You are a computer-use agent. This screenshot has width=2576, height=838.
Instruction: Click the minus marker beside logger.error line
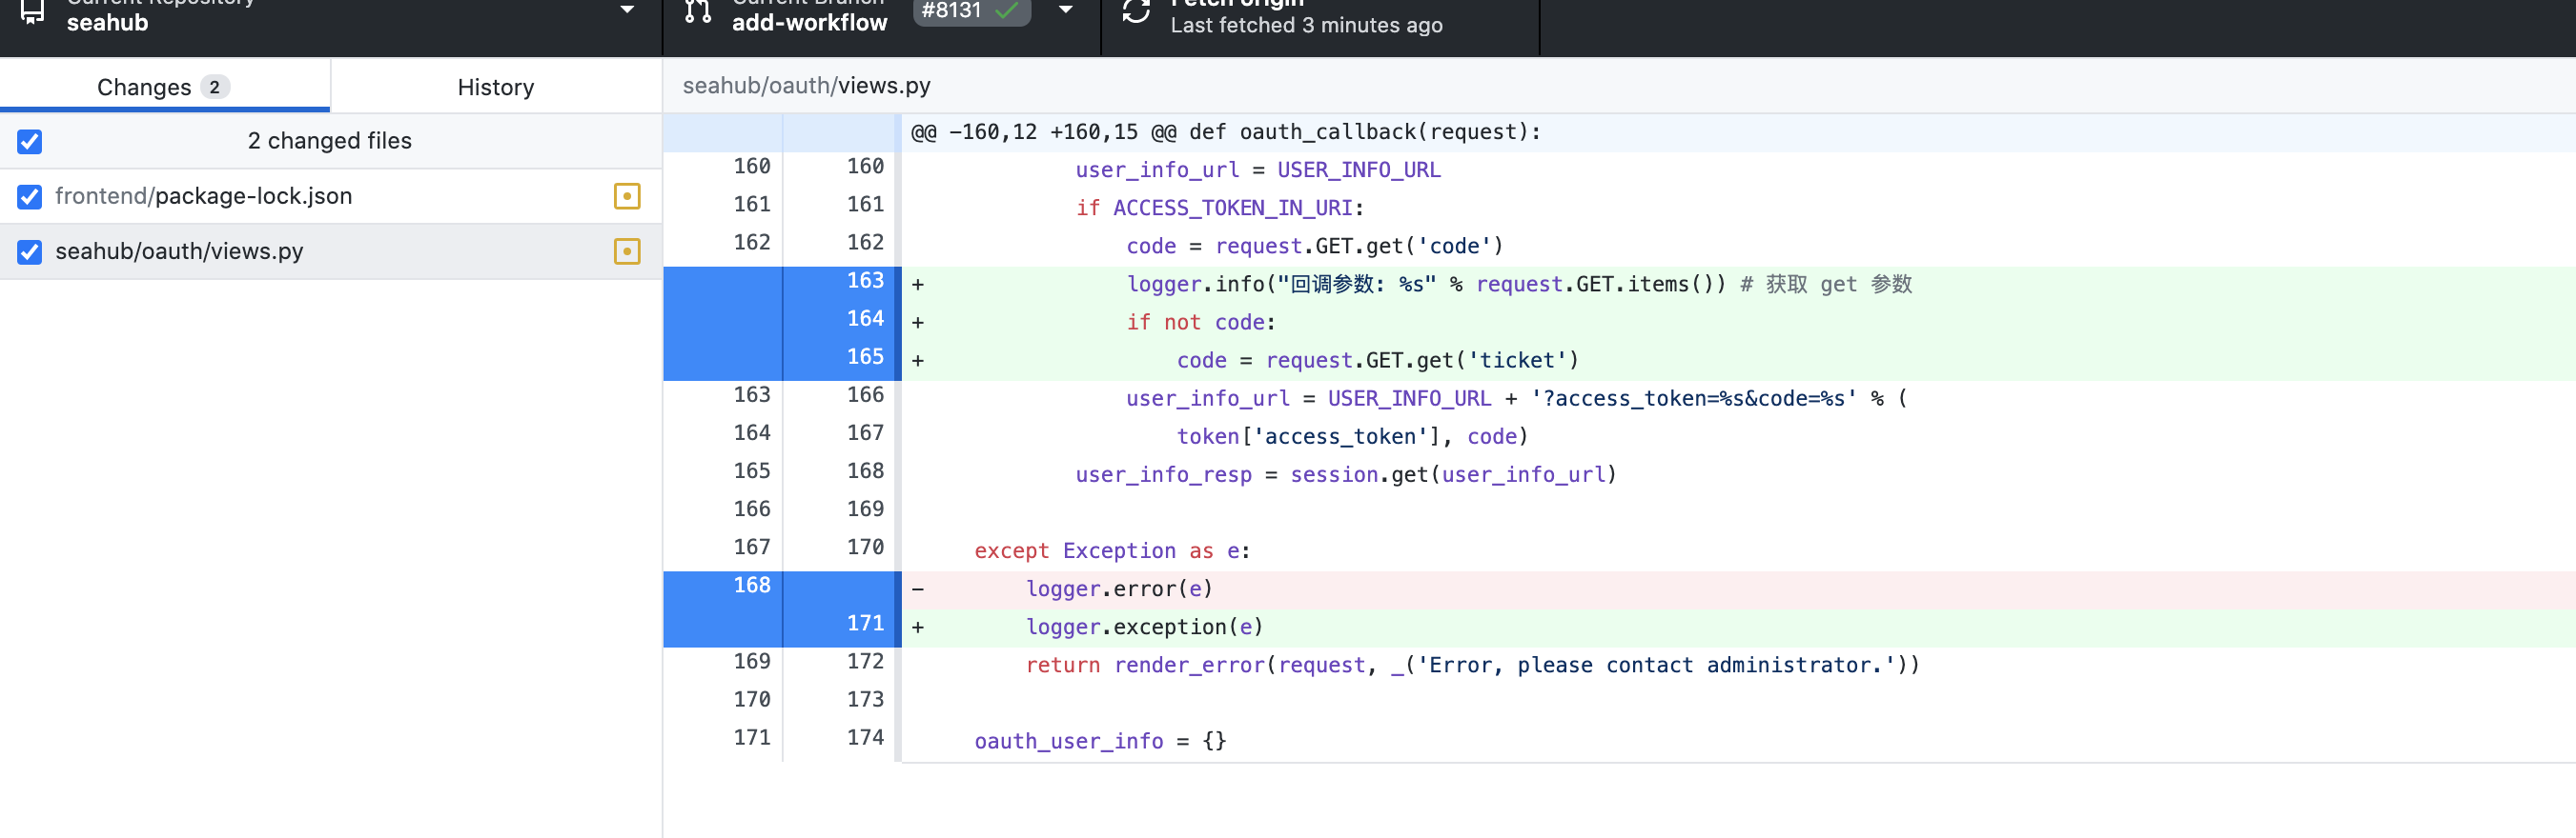[917, 590]
